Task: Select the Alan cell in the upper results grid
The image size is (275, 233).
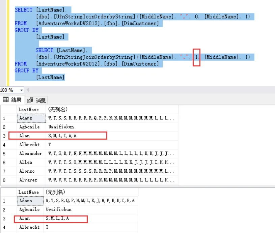Action: (x=31, y=136)
